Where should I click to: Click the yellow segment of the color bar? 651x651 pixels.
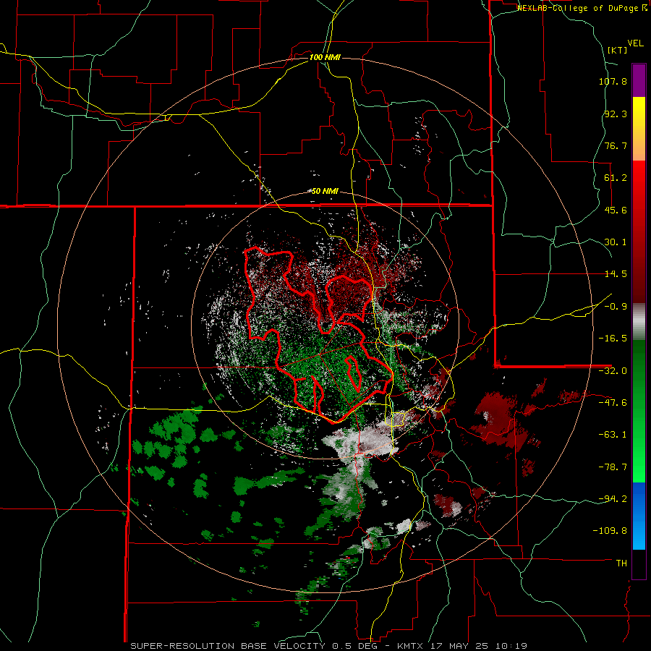click(x=639, y=129)
